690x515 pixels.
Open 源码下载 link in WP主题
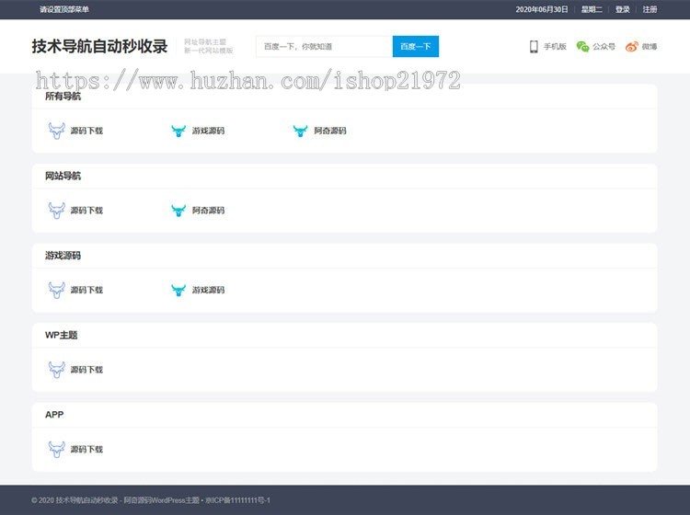tap(86, 370)
